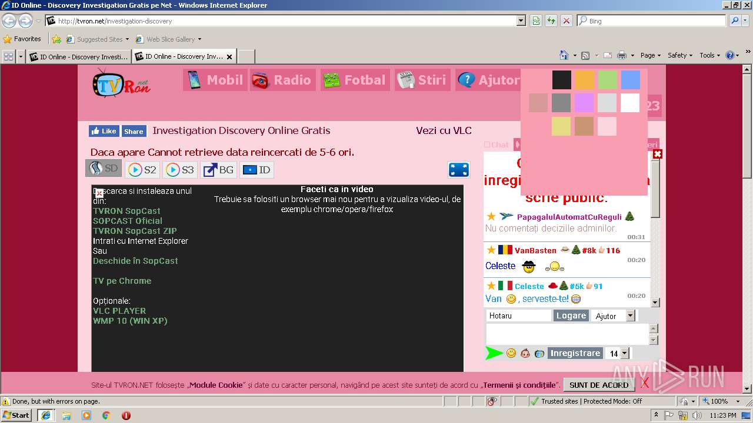Open the Vezi cu VLC link
Screen dimensions: 753x423
[444, 130]
